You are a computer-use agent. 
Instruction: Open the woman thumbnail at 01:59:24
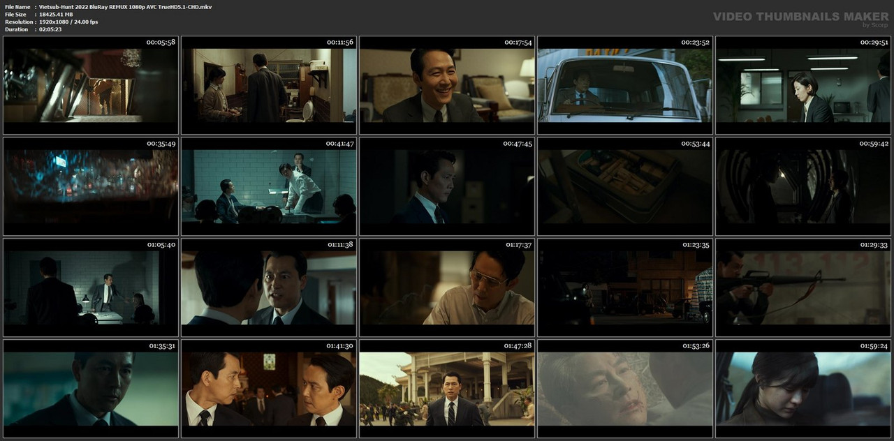803,389
